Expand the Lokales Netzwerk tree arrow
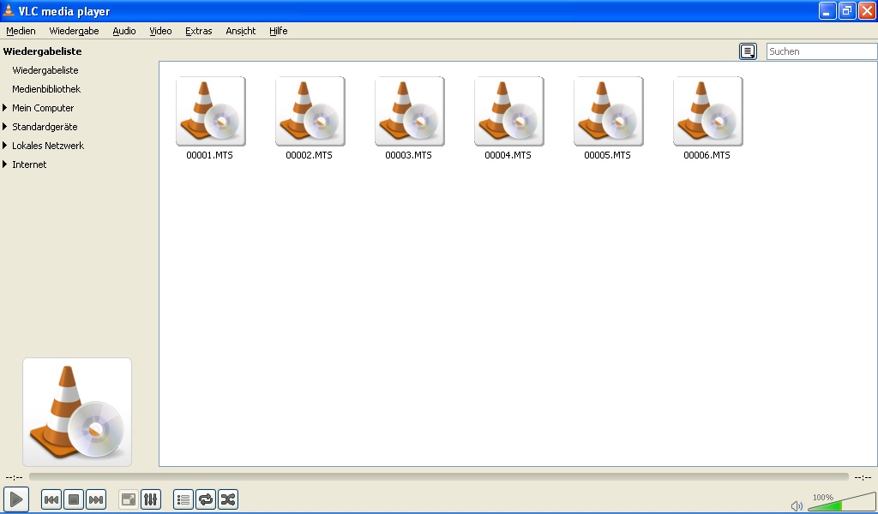This screenshot has width=878, height=514. click(x=5, y=146)
